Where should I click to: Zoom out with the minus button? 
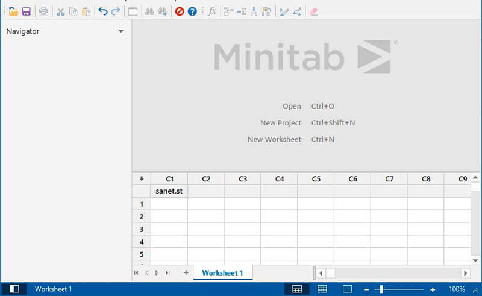coord(366,289)
